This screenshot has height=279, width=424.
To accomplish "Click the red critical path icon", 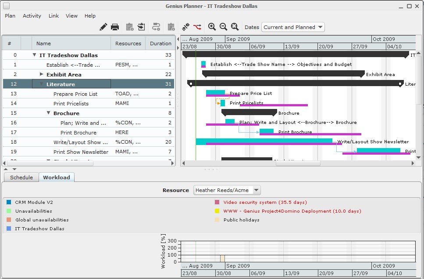I will pos(197,27).
